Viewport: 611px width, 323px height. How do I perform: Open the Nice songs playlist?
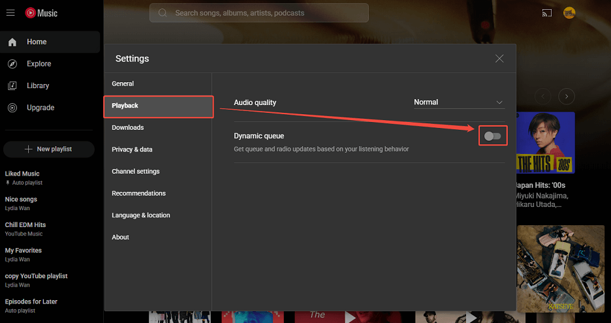tap(49, 204)
